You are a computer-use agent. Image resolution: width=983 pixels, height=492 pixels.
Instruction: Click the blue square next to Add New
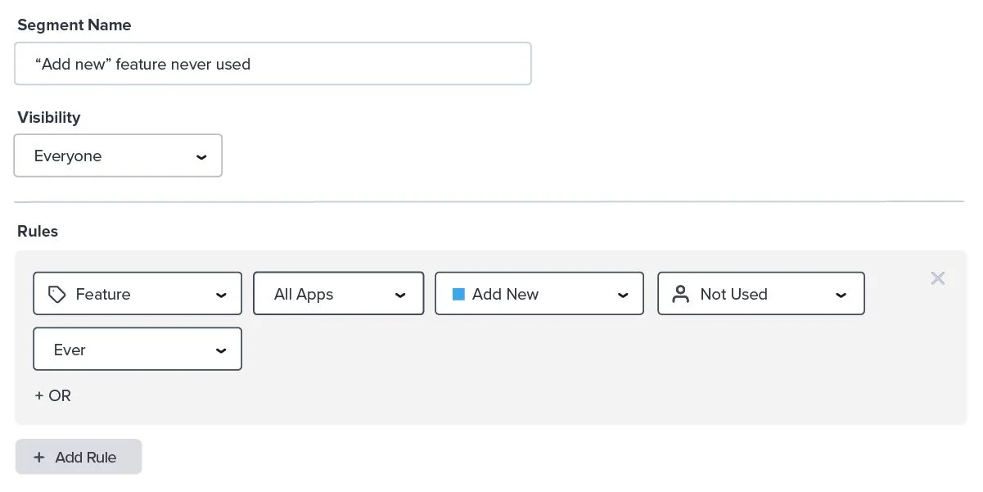[x=458, y=294]
